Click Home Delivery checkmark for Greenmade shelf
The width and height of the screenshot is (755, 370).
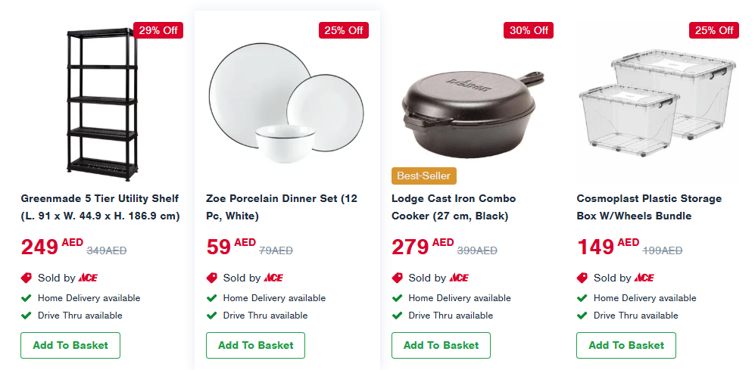27,298
